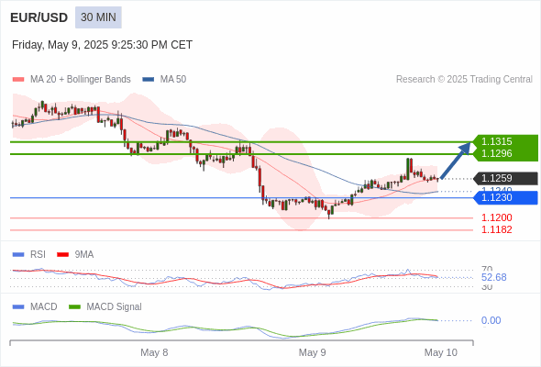Click the RSI legend swatch
The width and height of the screenshot is (541, 367).
click(18, 255)
